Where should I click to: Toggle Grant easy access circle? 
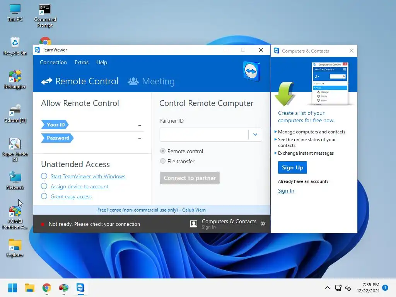(44, 196)
